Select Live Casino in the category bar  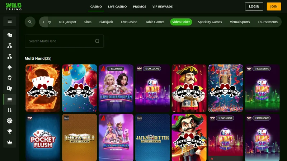pyautogui.click(x=129, y=22)
